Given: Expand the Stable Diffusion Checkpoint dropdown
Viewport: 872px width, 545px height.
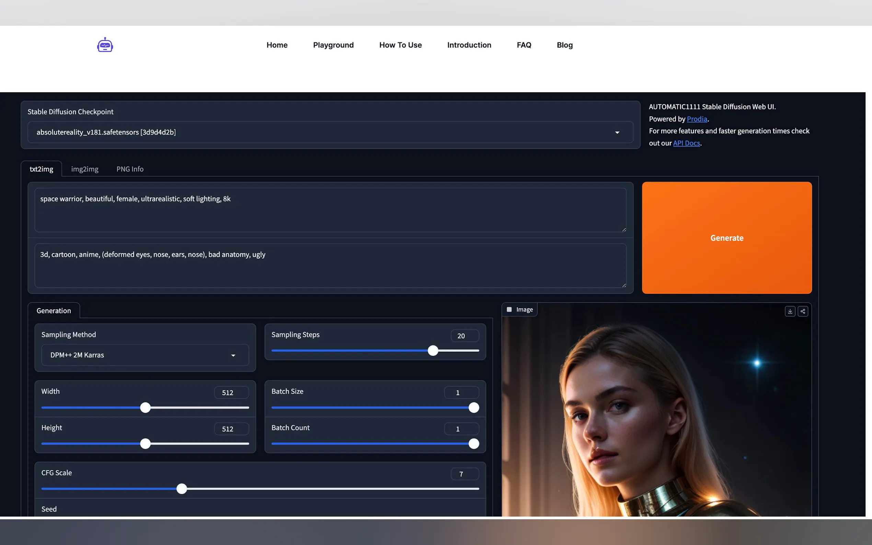Looking at the screenshot, I should click(x=617, y=132).
